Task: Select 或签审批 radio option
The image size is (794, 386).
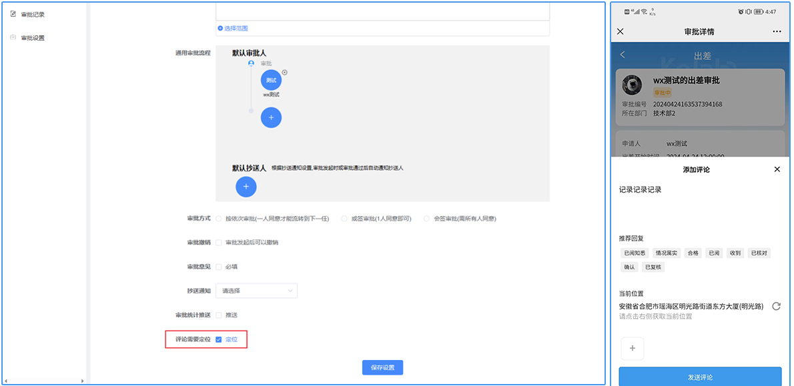Action: [x=344, y=219]
